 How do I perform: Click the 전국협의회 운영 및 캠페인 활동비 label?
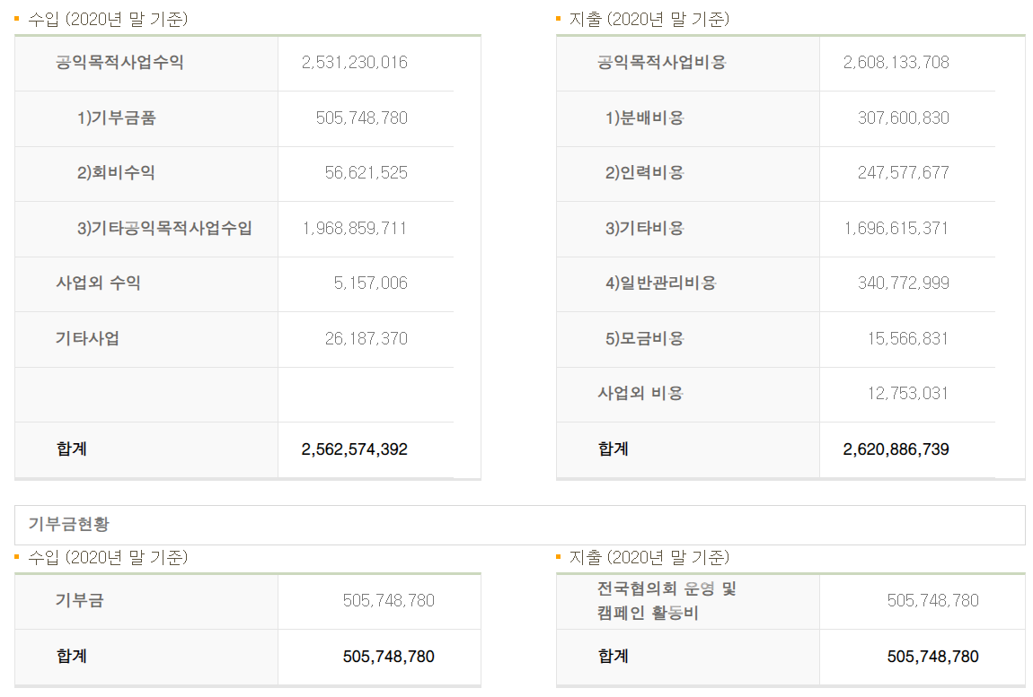(667, 601)
